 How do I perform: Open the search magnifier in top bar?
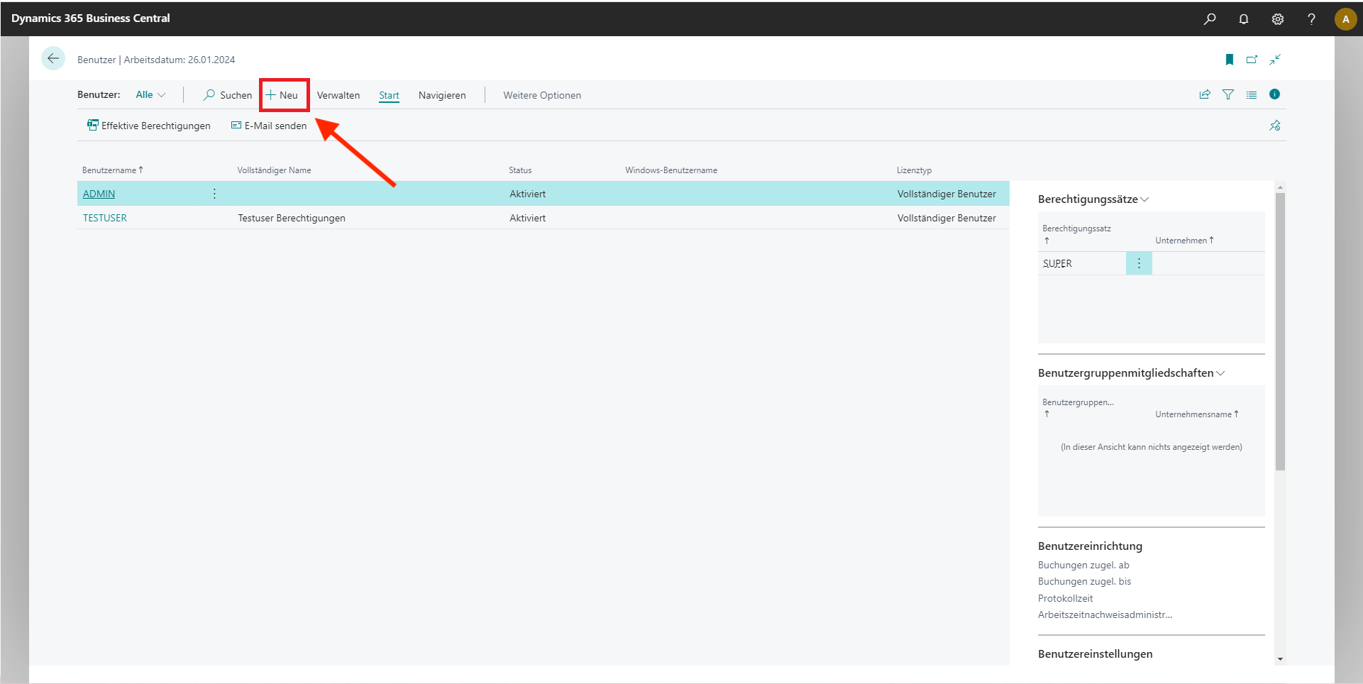pos(1210,19)
